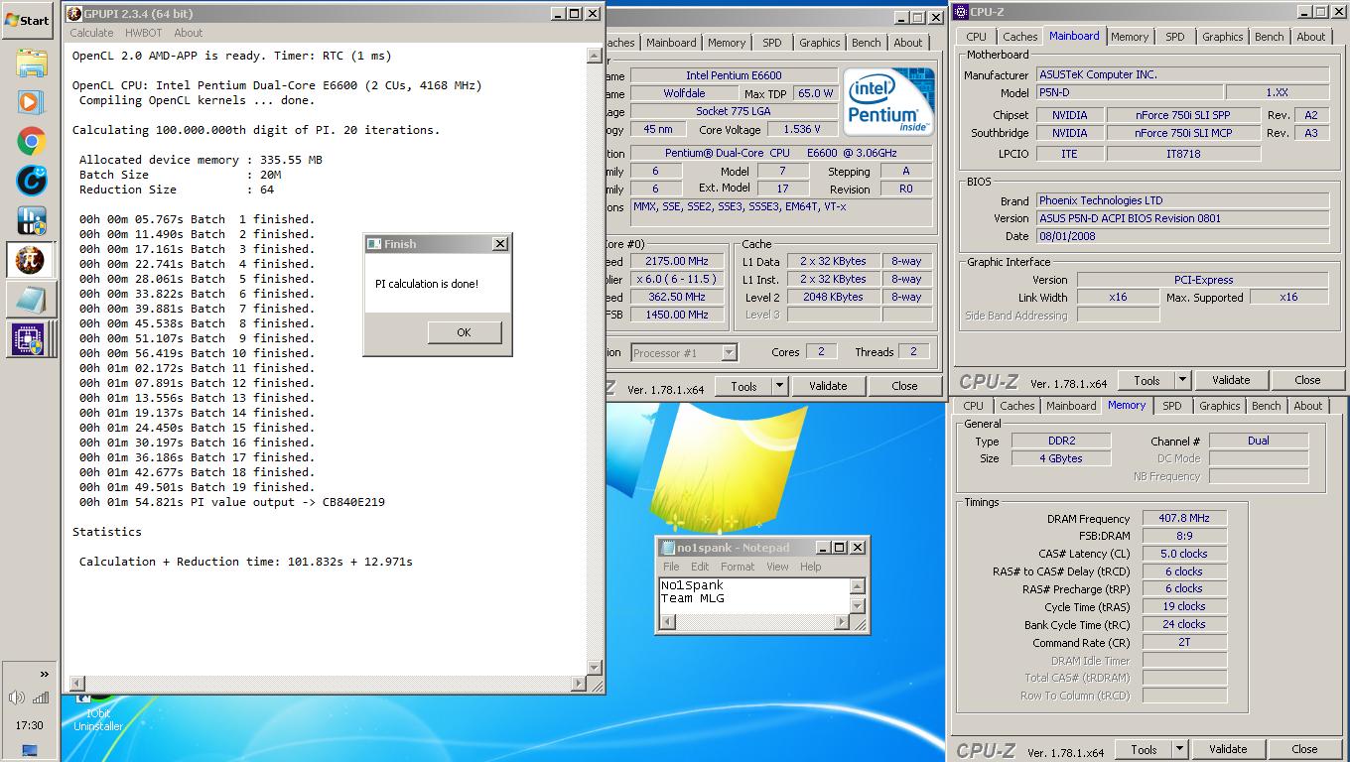Viewport: 1350px width, 762px height.
Task: Click Validate in Memory CPU-Z window
Action: 1228,749
